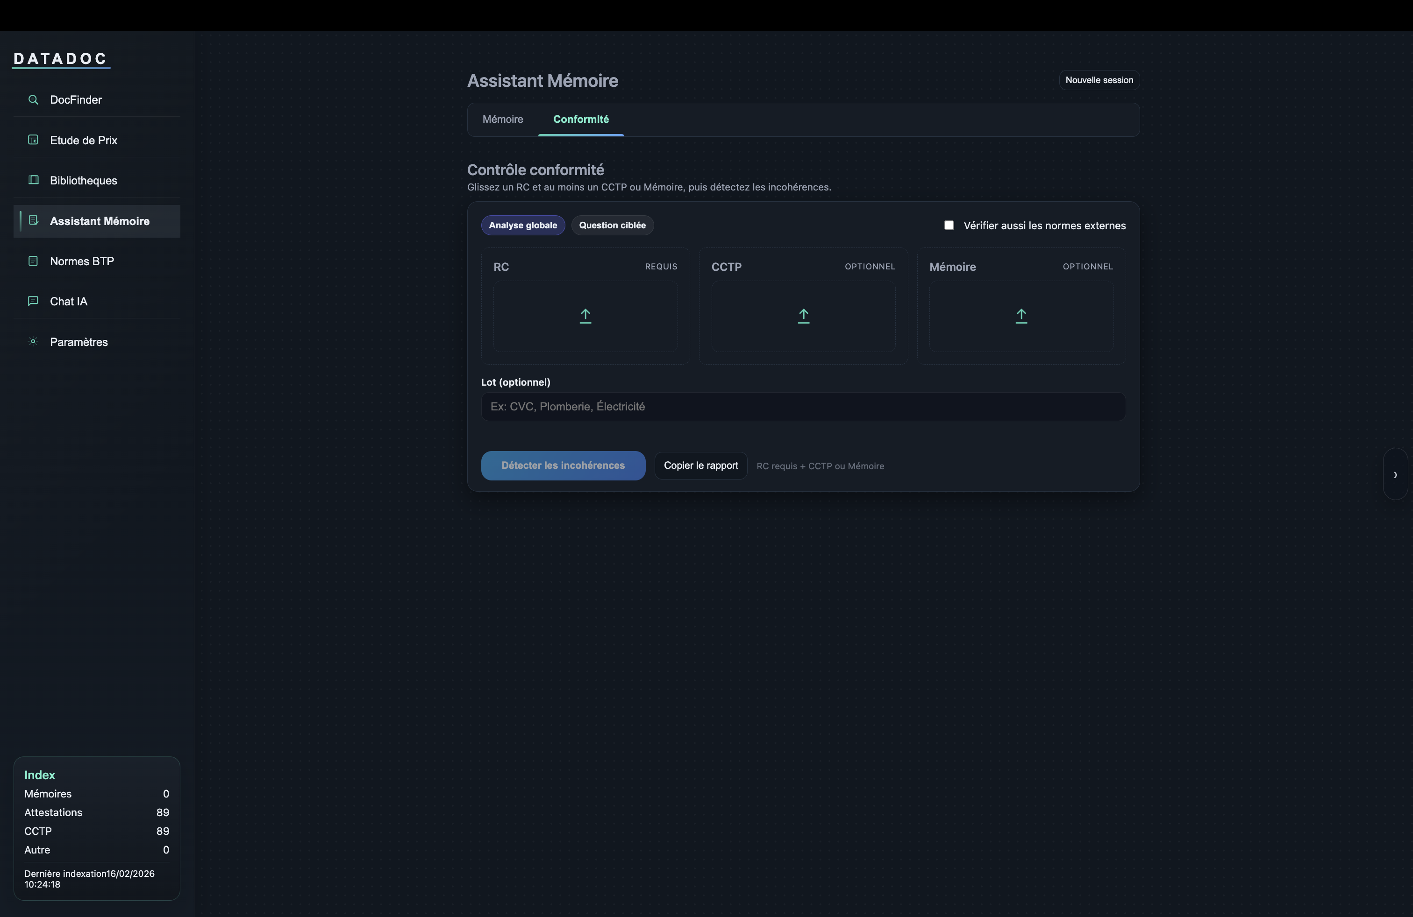
Task: Click the CCTP upload arrow icon
Action: (803, 316)
